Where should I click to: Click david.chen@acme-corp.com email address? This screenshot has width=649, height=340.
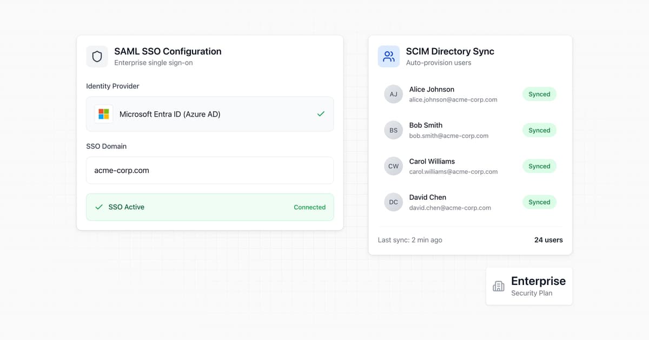pos(450,208)
